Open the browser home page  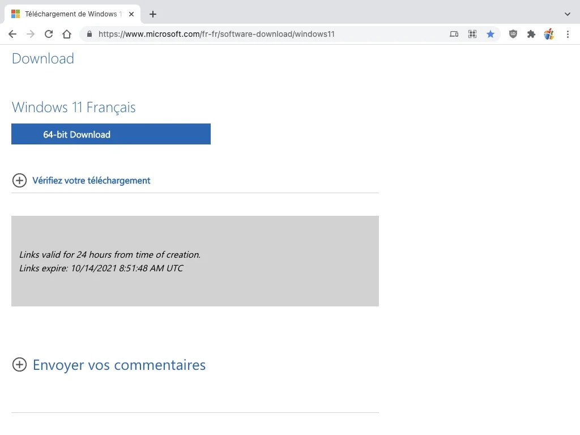point(67,34)
